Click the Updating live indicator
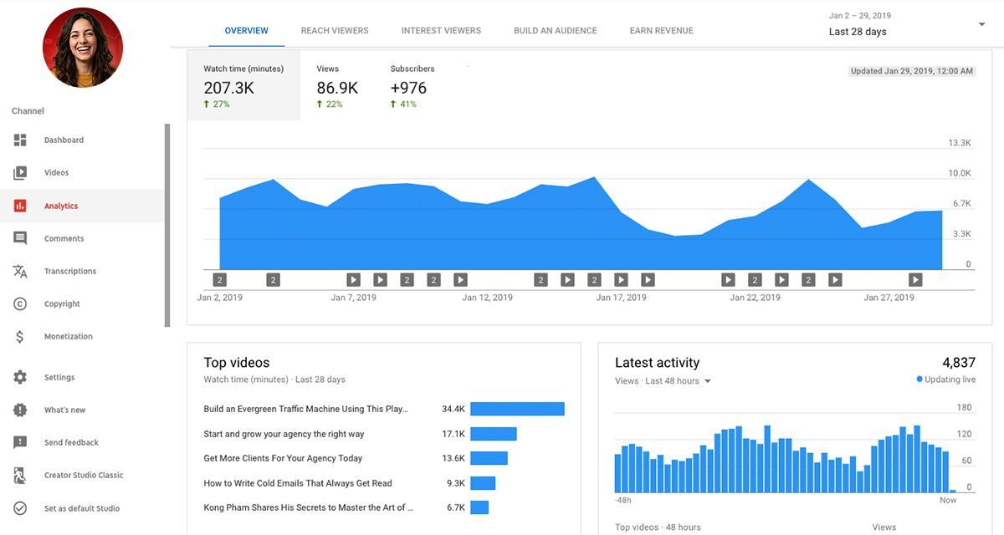 point(945,380)
